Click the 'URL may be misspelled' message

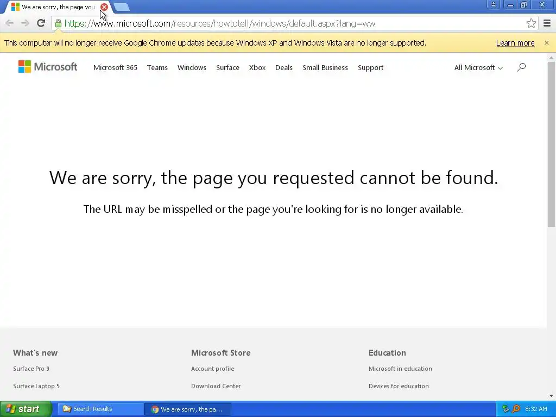point(273,209)
